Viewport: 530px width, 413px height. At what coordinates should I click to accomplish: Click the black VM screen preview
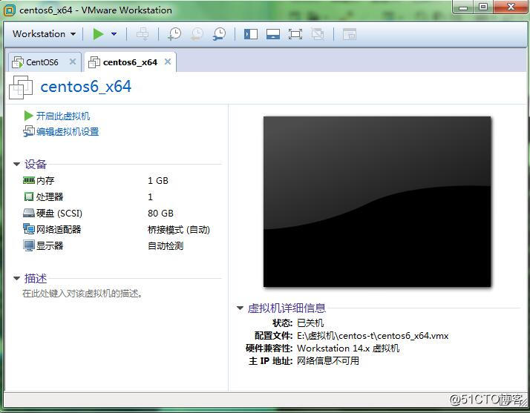click(377, 202)
